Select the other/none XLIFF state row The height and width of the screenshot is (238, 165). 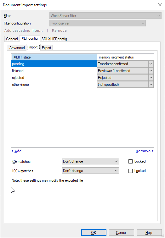(54, 85)
